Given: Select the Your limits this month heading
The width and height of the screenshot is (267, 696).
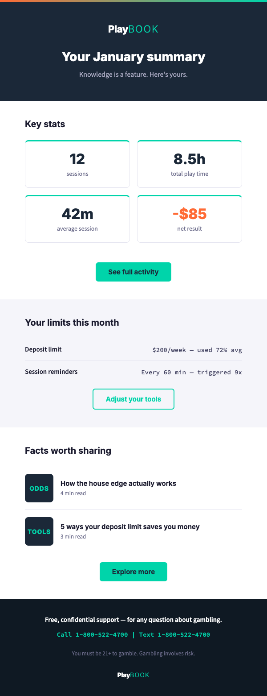Looking at the screenshot, I should click(x=72, y=322).
